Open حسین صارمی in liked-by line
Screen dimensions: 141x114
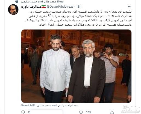(x=29, y=2)
